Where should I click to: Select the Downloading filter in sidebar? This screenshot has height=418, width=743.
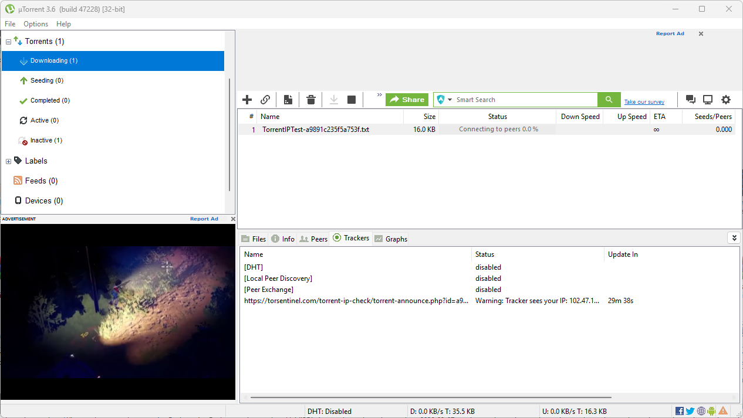[53, 60]
